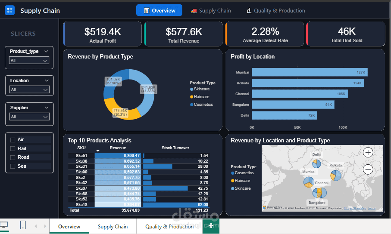Click the Kolkata profit bar

[x=308, y=83]
